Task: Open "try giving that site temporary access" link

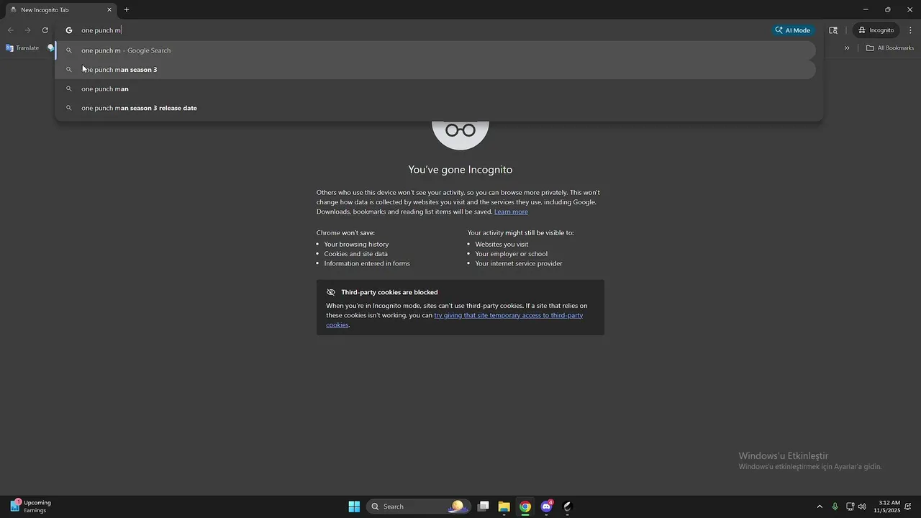Action: (x=508, y=315)
